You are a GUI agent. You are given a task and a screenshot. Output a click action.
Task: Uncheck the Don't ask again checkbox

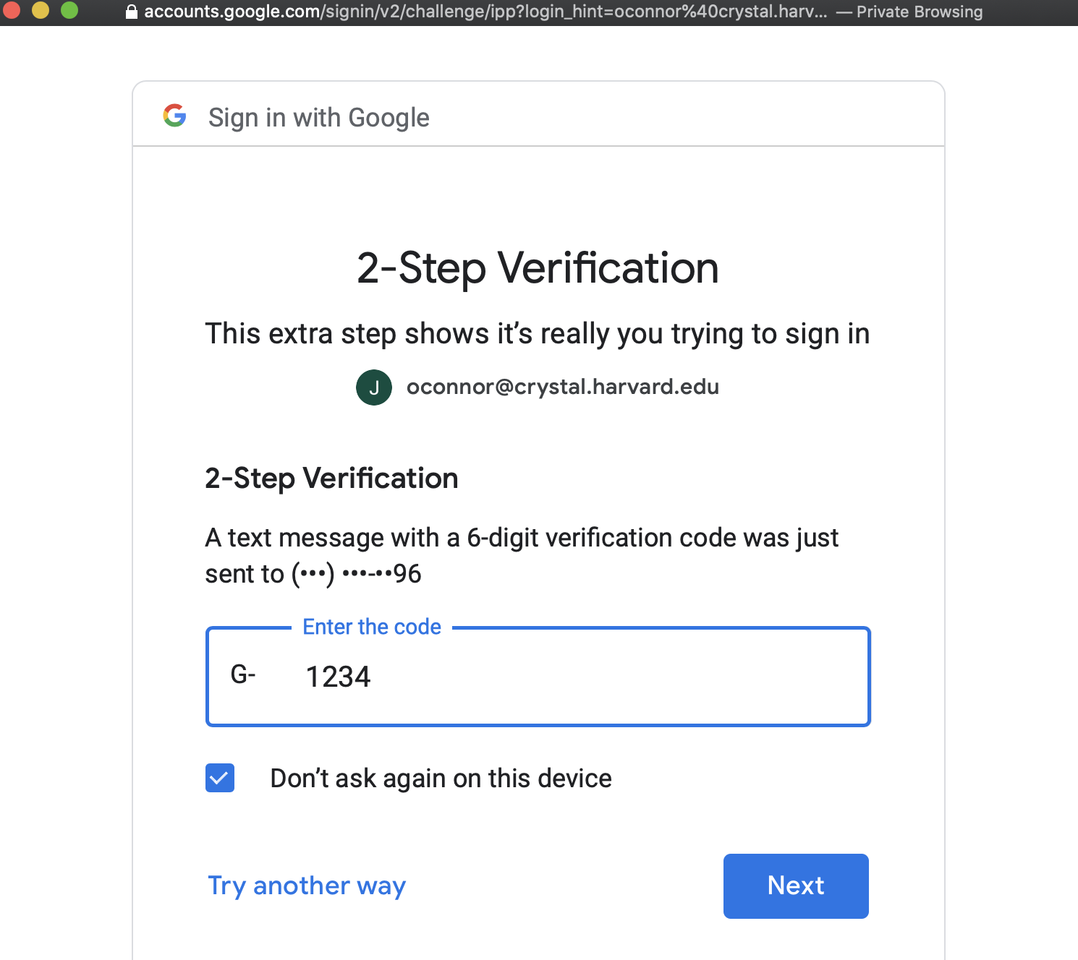click(x=220, y=778)
